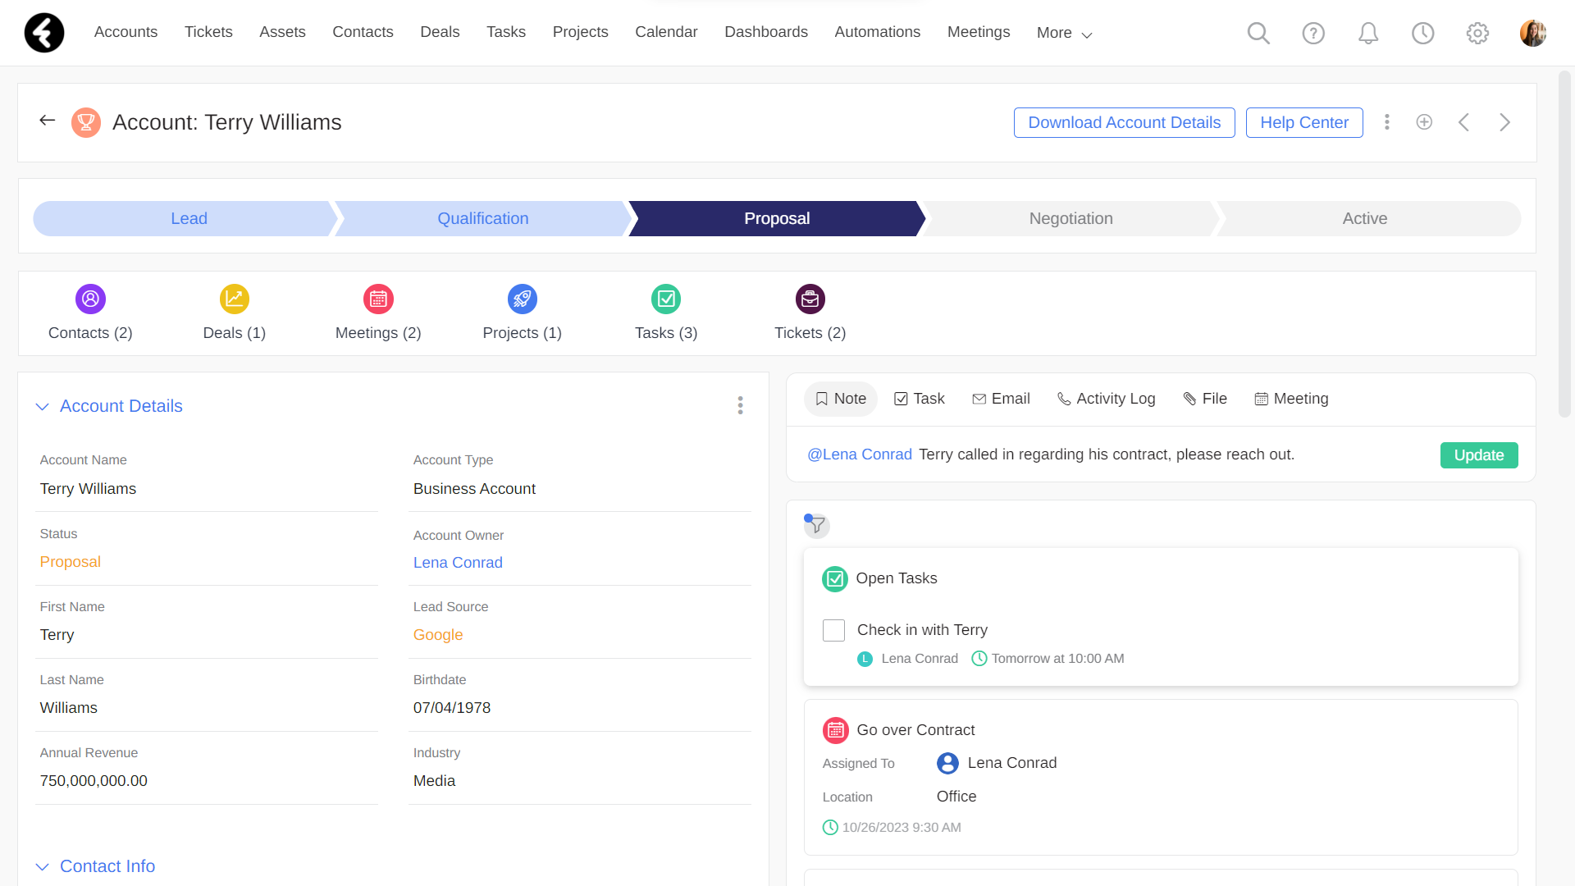Expand the Contact Info section
The height and width of the screenshot is (886, 1575).
(42, 867)
